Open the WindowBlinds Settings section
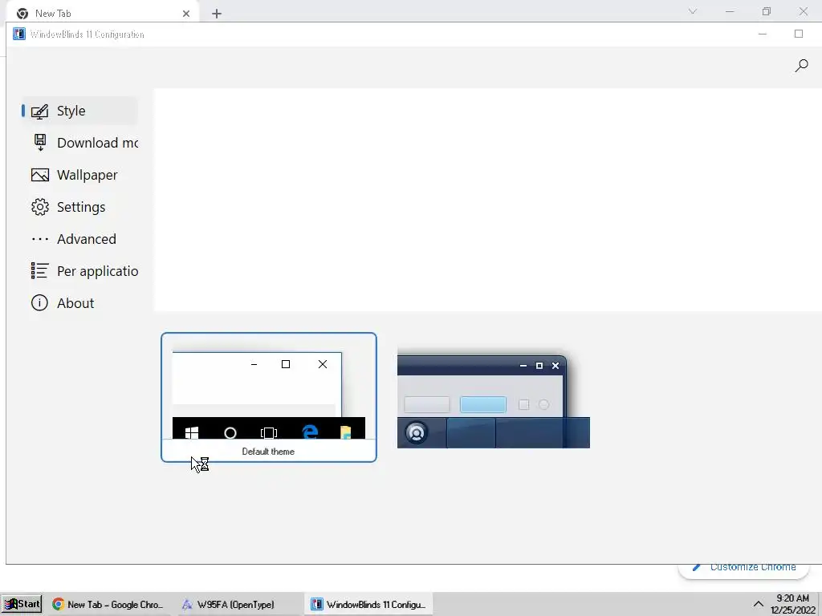The width and height of the screenshot is (822, 616). 79,207
